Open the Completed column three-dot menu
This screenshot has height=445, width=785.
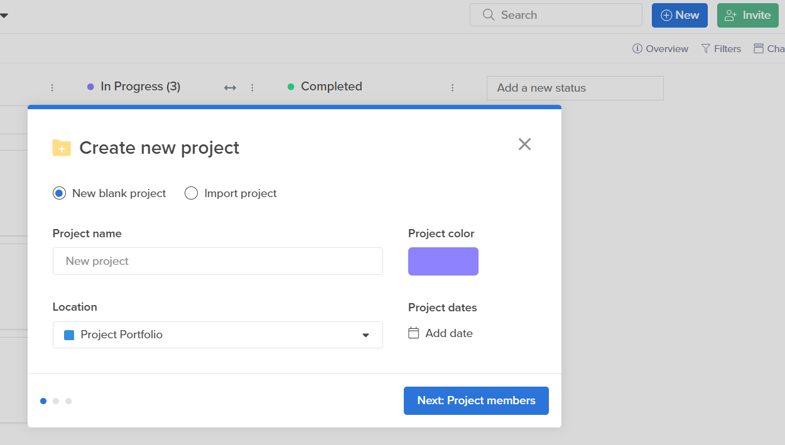click(x=452, y=88)
